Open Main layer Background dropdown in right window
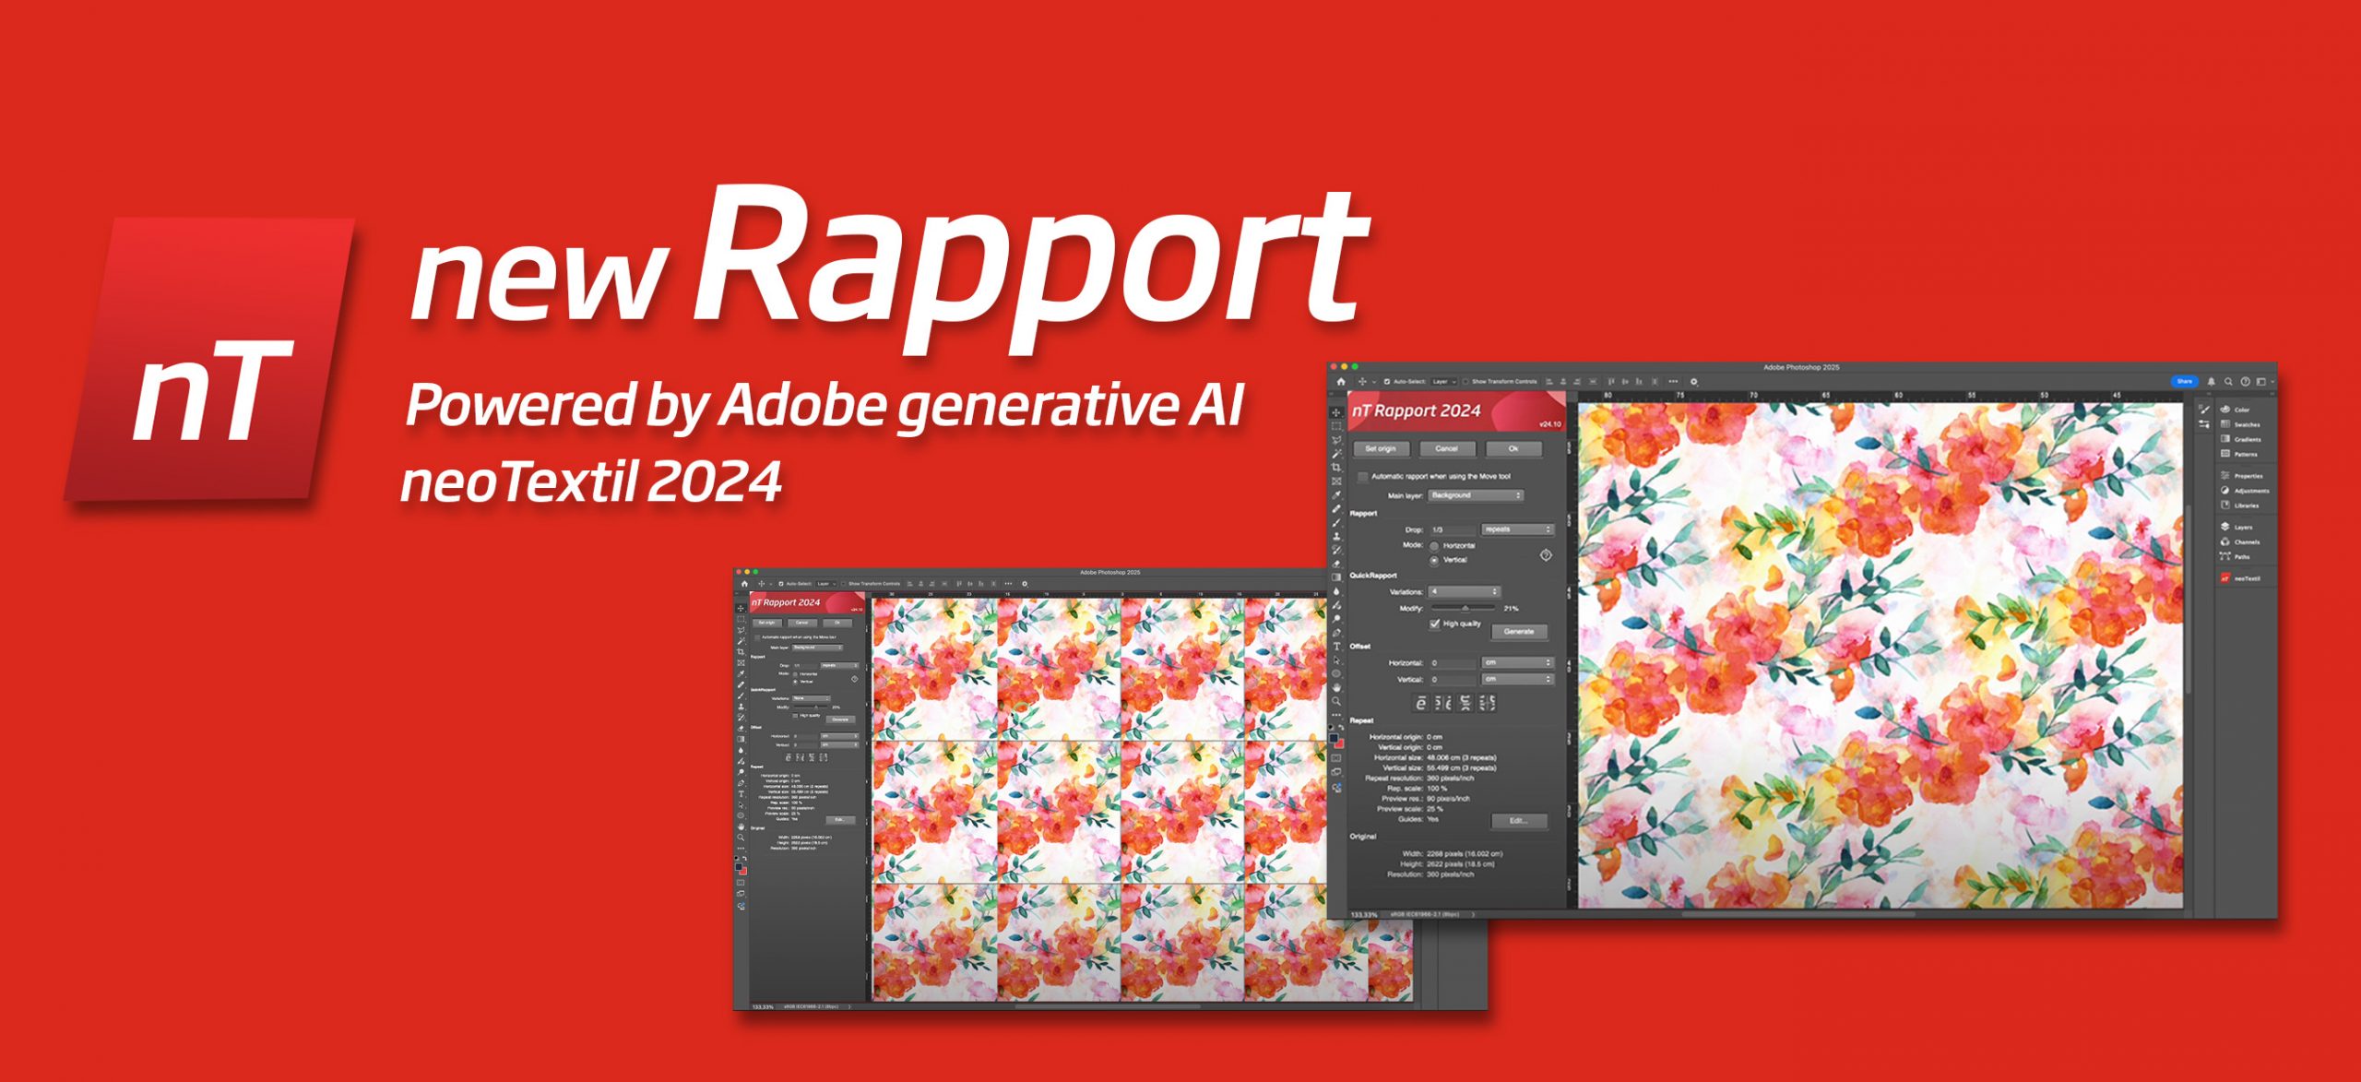Screen dimensions: 2361x1082 (1476, 495)
